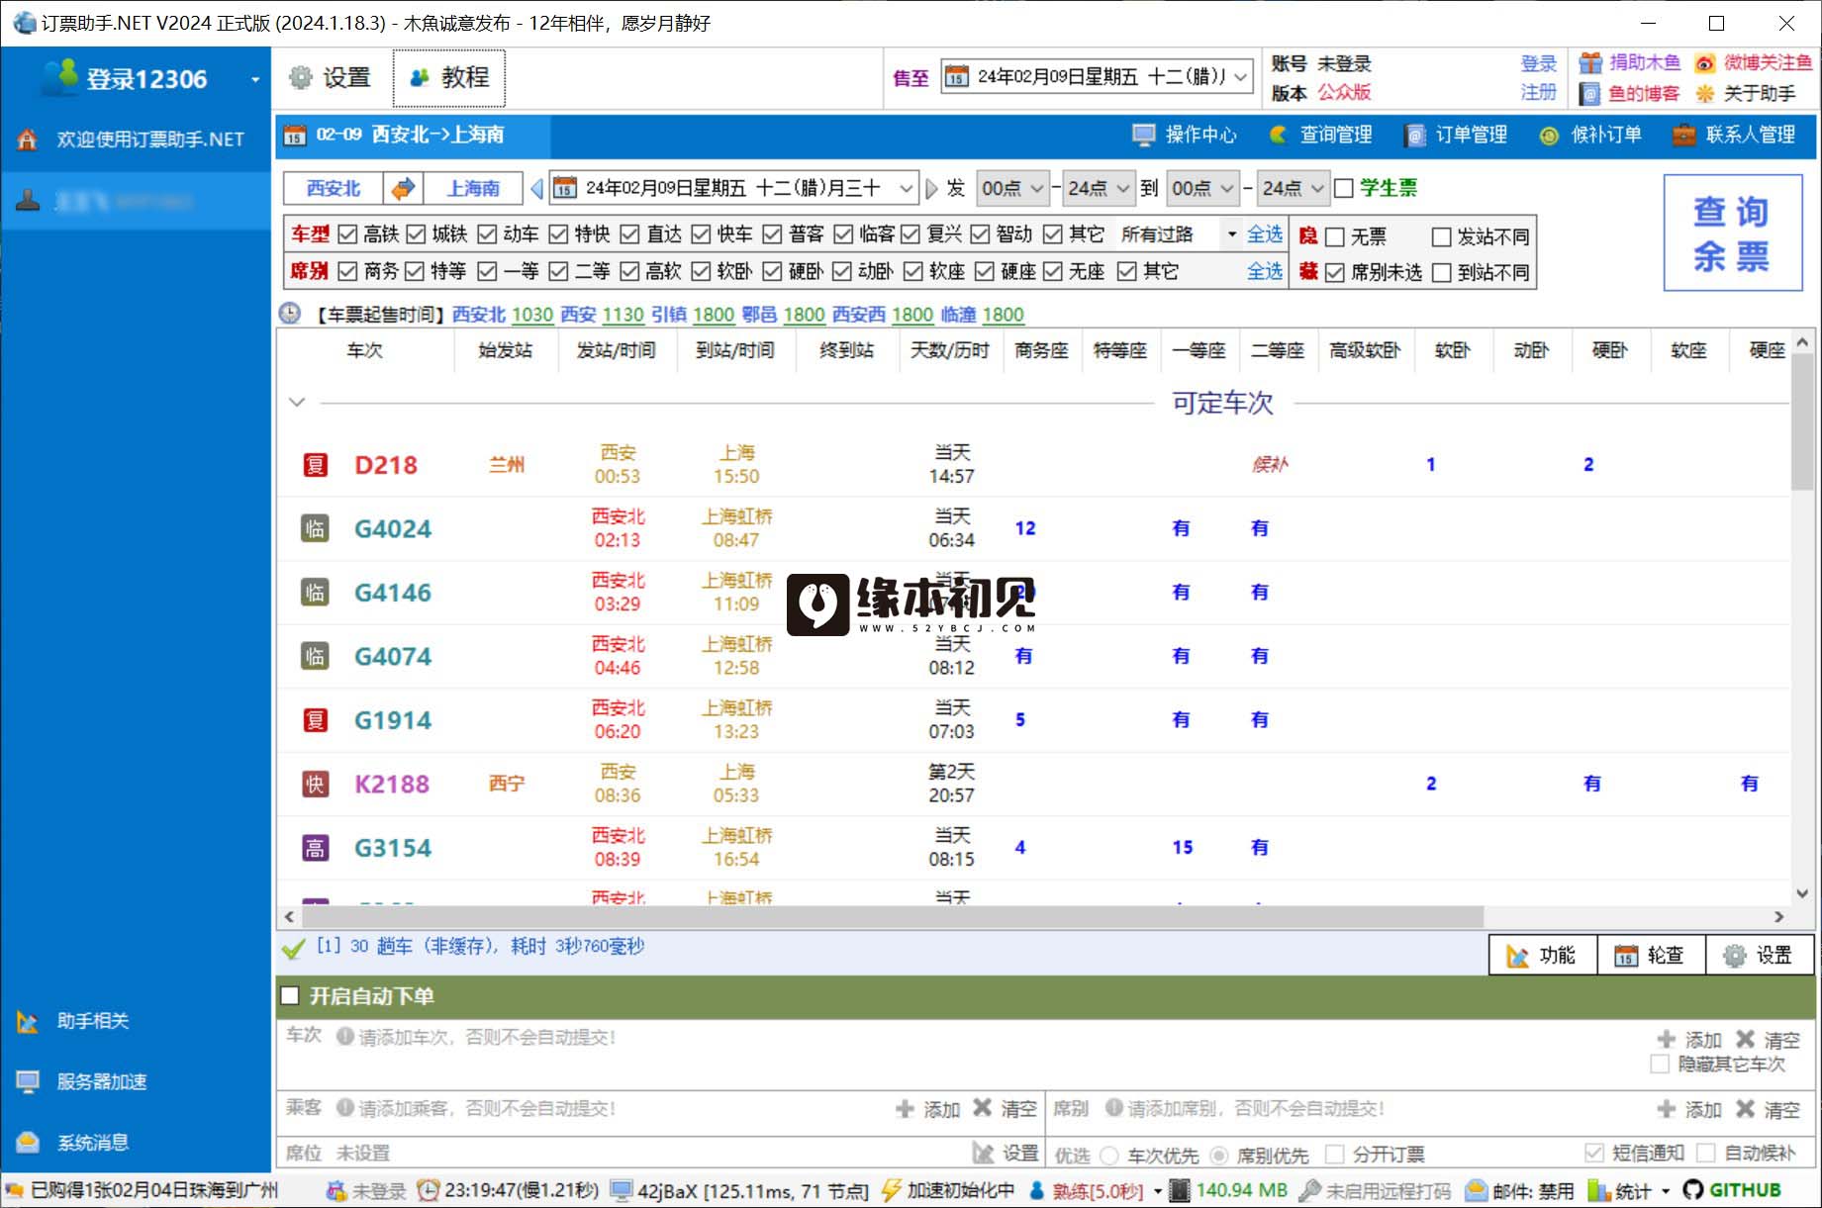
Task: Open 查询管理 in the blue bar
Action: coord(1322,135)
